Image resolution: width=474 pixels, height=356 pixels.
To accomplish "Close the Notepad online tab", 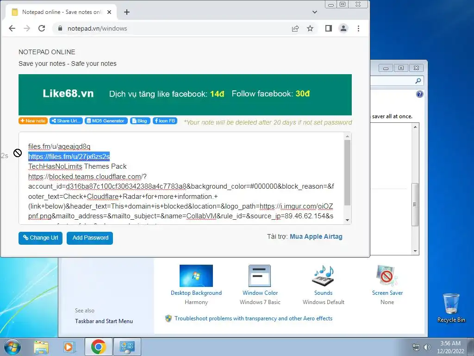I will (109, 12).
